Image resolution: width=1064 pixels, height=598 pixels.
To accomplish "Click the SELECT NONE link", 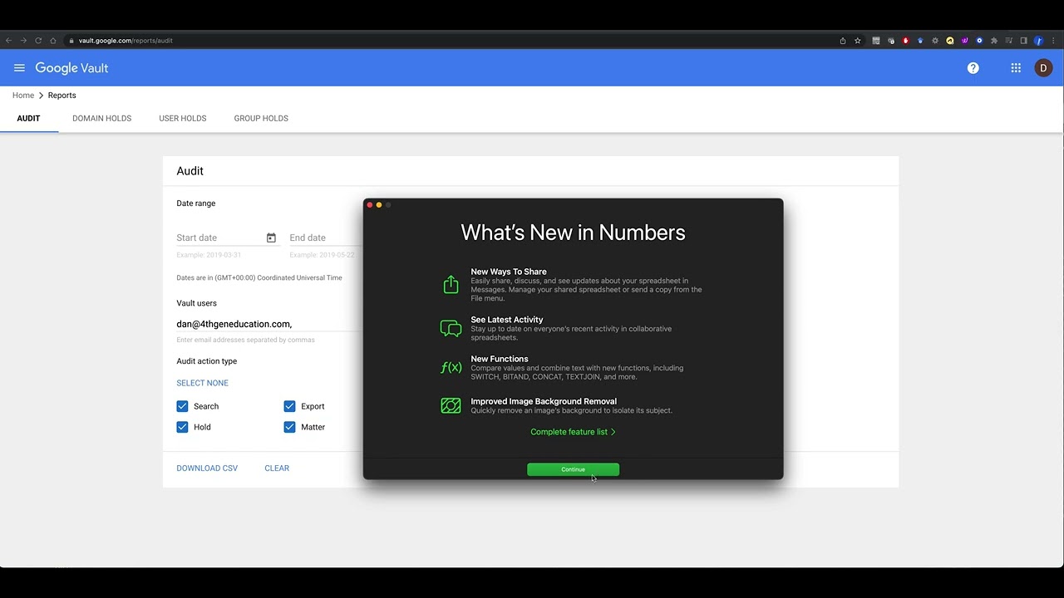I will [202, 383].
